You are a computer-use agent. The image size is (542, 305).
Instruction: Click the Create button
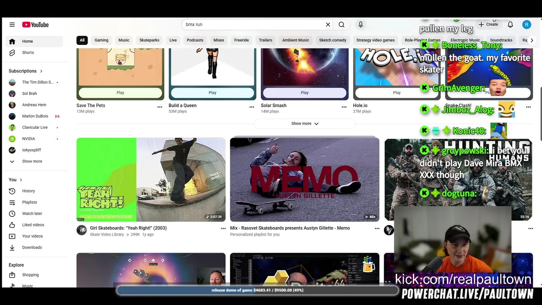click(488, 25)
